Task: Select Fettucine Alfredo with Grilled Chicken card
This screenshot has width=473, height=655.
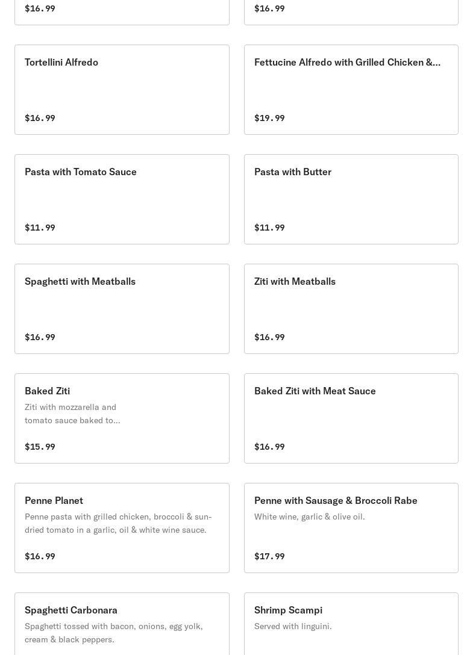Action: click(347, 63)
